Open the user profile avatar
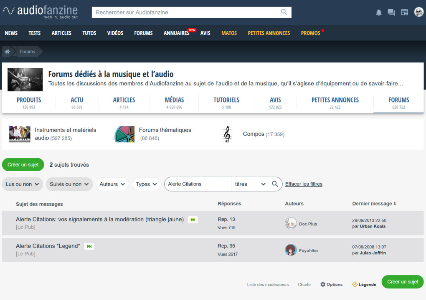The image size is (426, 300). pyautogui.click(x=418, y=12)
